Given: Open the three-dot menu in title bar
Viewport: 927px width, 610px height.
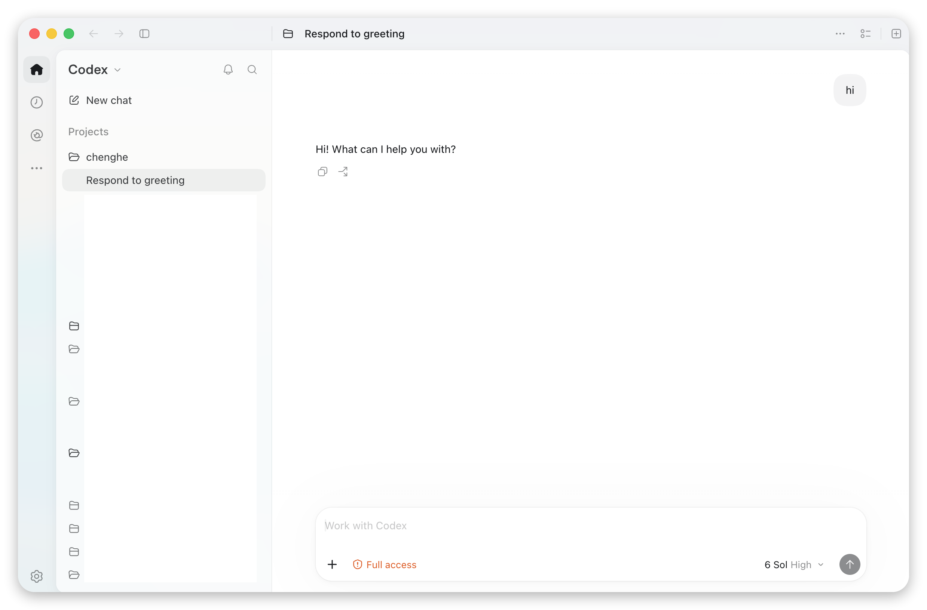Looking at the screenshot, I should tap(840, 34).
